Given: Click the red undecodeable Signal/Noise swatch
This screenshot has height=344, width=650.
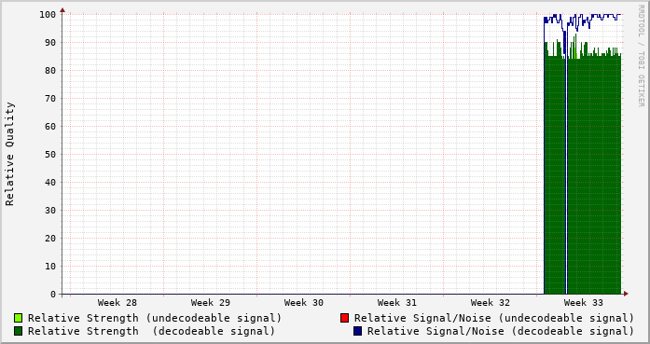Looking at the screenshot, I should 344,318.
